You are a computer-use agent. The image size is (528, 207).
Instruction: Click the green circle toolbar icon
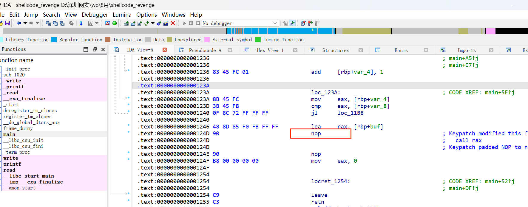pyautogui.click(x=115, y=23)
